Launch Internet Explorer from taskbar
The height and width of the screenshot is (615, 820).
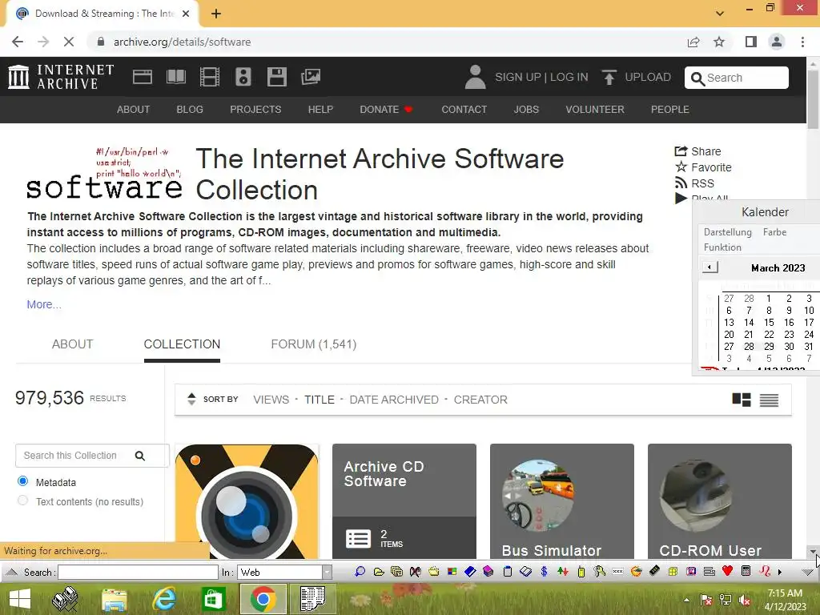coord(164,599)
